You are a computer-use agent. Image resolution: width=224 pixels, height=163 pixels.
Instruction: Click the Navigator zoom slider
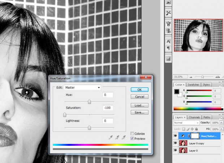(202, 77)
